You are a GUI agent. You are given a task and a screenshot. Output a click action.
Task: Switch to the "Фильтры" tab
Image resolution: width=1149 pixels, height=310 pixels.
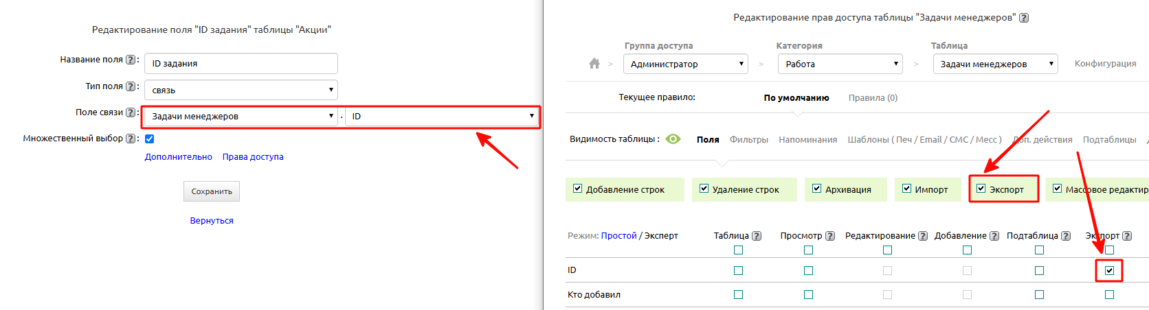tap(748, 139)
